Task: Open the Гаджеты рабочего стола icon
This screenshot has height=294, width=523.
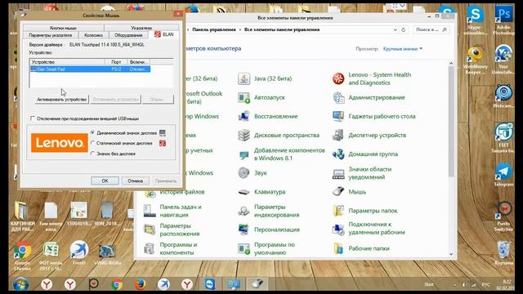Action: pos(338,116)
